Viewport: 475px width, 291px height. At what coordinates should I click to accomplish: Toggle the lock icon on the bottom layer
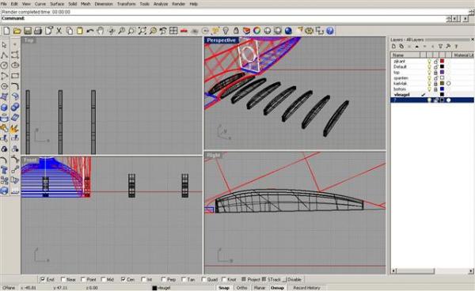pyautogui.click(x=435, y=89)
